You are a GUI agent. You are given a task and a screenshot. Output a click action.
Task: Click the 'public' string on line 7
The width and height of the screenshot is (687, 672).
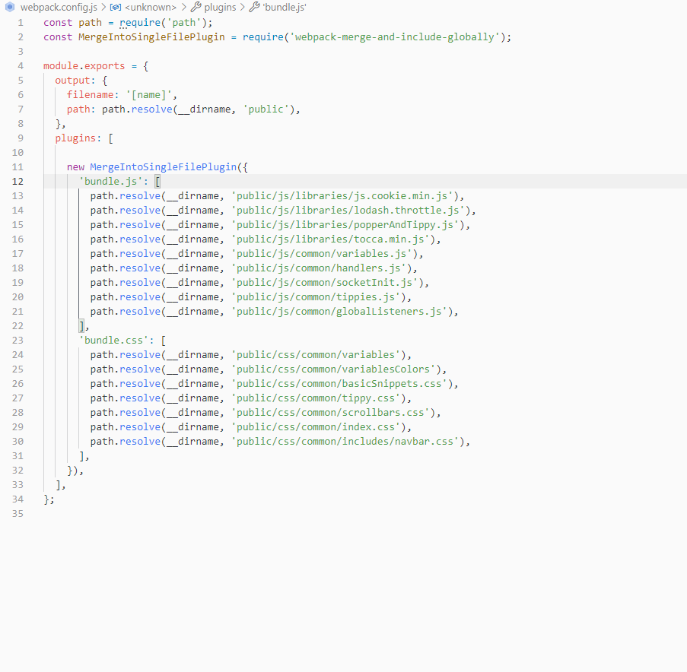pyautogui.click(x=266, y=109)
